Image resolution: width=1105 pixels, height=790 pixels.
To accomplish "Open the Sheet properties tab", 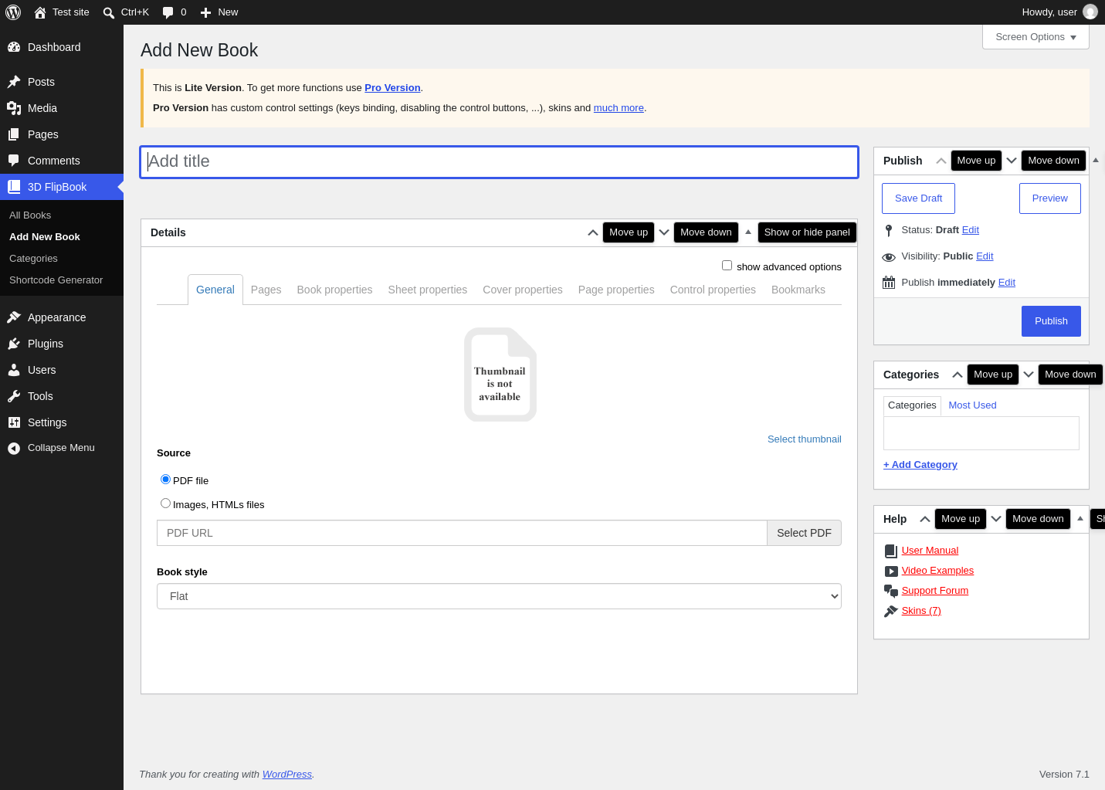I will [x=428, y=290].
